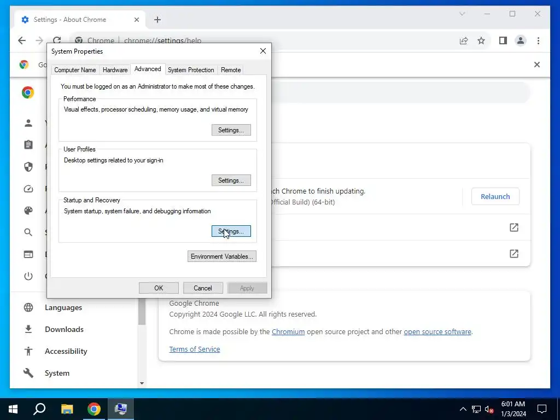Toggle Chrome side panel
This screenshot has width=560, height=420.
[503, 40]
